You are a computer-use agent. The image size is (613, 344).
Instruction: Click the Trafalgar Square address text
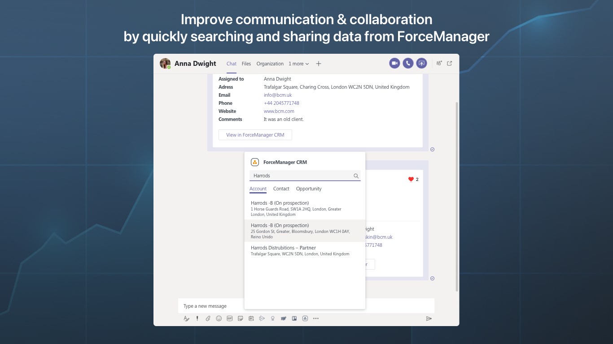pyautogui.click(x=337, y=87)
